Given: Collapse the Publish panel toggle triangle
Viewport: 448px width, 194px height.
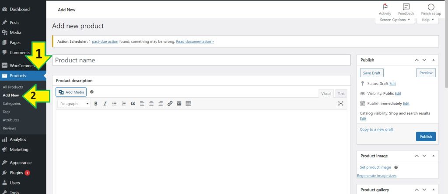Looking at the screenshot, I should click(x=434, y=60).
